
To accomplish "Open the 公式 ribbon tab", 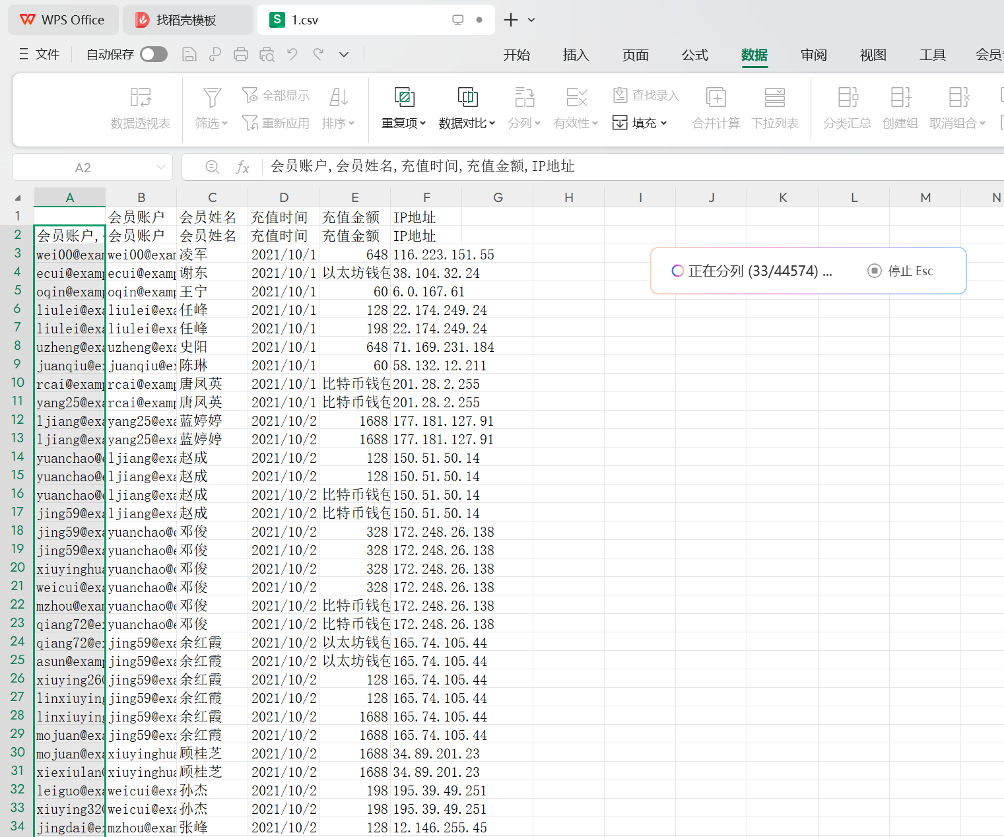I will (x=694, y=55).
